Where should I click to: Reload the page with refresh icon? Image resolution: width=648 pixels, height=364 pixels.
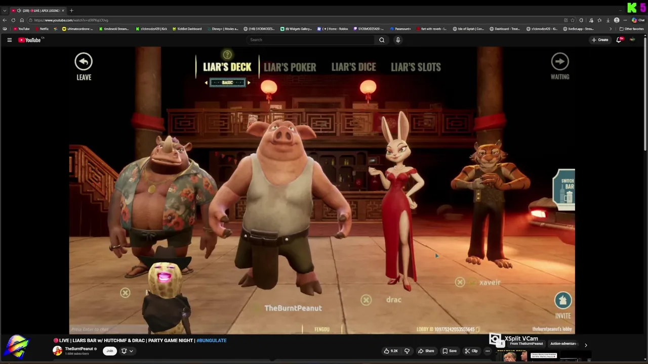13,20
